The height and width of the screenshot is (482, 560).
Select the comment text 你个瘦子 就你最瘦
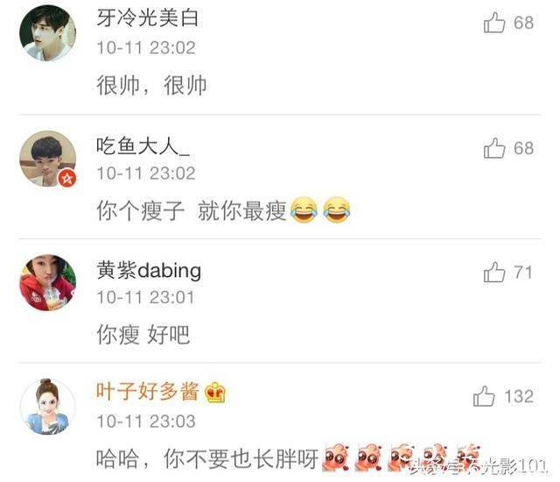[x=192, y=210]
